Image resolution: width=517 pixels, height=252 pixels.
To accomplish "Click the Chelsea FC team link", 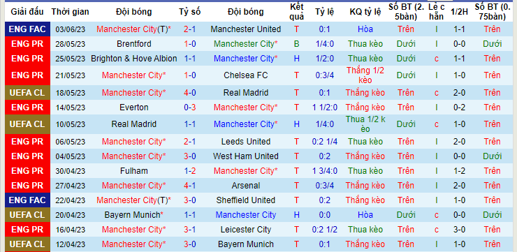I will 246,75.
